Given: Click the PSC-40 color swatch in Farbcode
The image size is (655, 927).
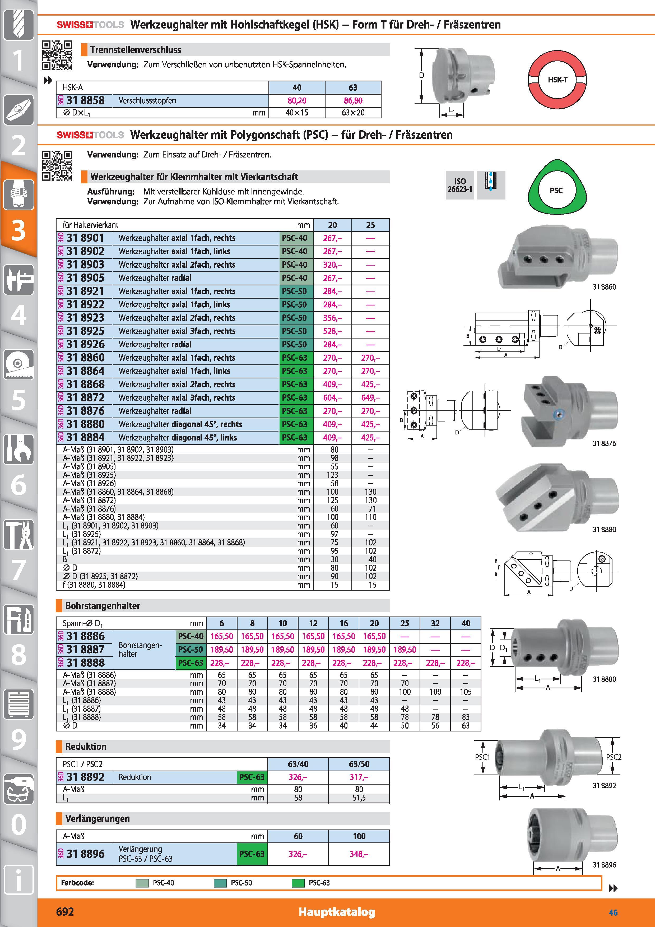Looking at the screenshot, I should tap(143, 883).
